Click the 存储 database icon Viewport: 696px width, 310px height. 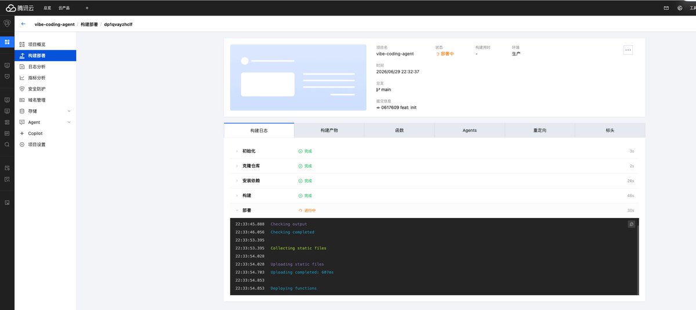(x=22, y=111)
